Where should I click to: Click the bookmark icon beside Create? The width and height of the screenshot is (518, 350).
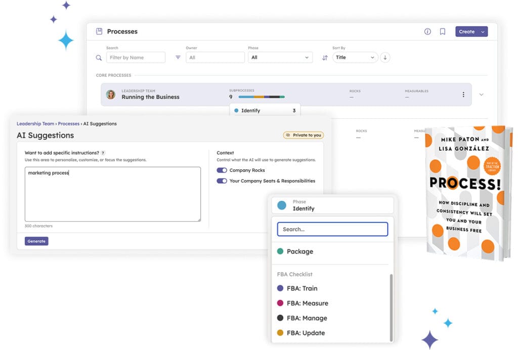pyautogui.click(x=442, y=31)
